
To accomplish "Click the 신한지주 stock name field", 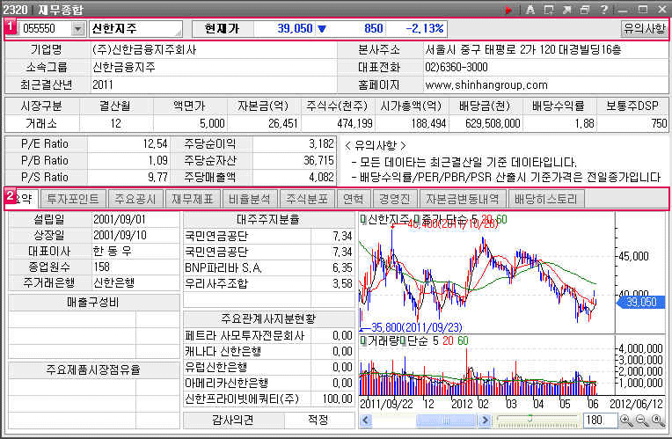I will pyautogui.click(x=135, y=29).
